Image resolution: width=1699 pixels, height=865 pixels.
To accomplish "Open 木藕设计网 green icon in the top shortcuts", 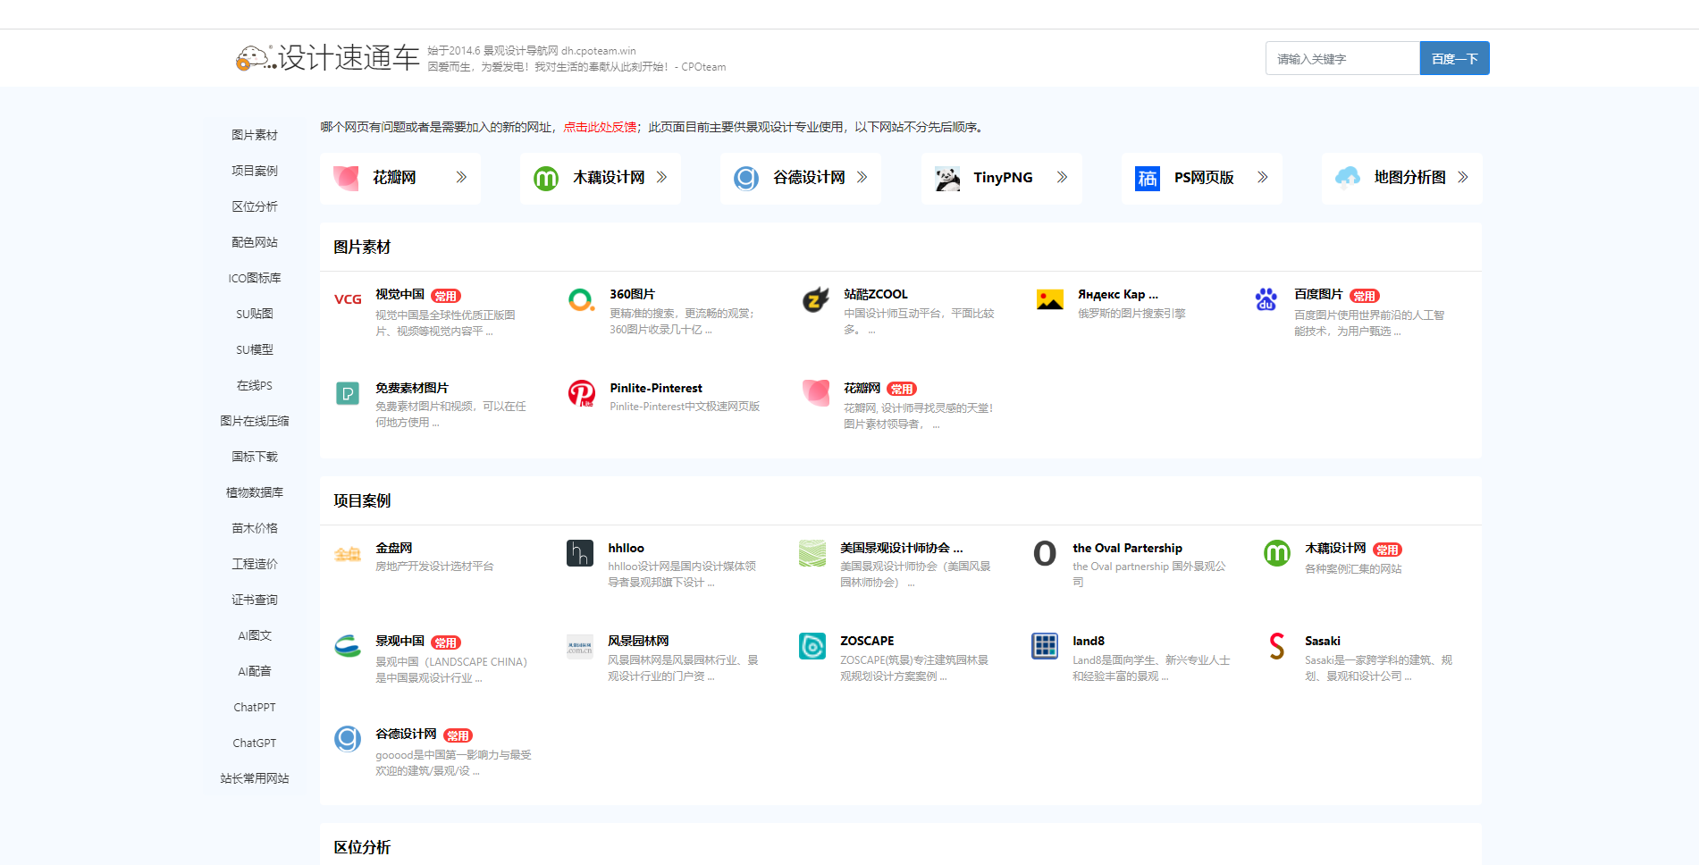I will 546,179.
